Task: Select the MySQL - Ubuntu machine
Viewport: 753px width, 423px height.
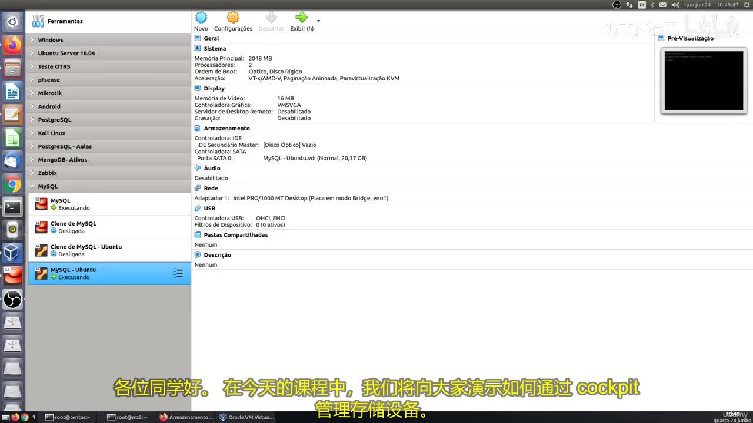Action: pyautogui.click(x=110, y=273)
